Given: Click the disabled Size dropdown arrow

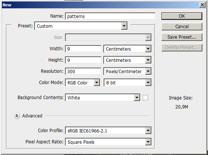Looking at the screenshot, I should click(148, 38).
